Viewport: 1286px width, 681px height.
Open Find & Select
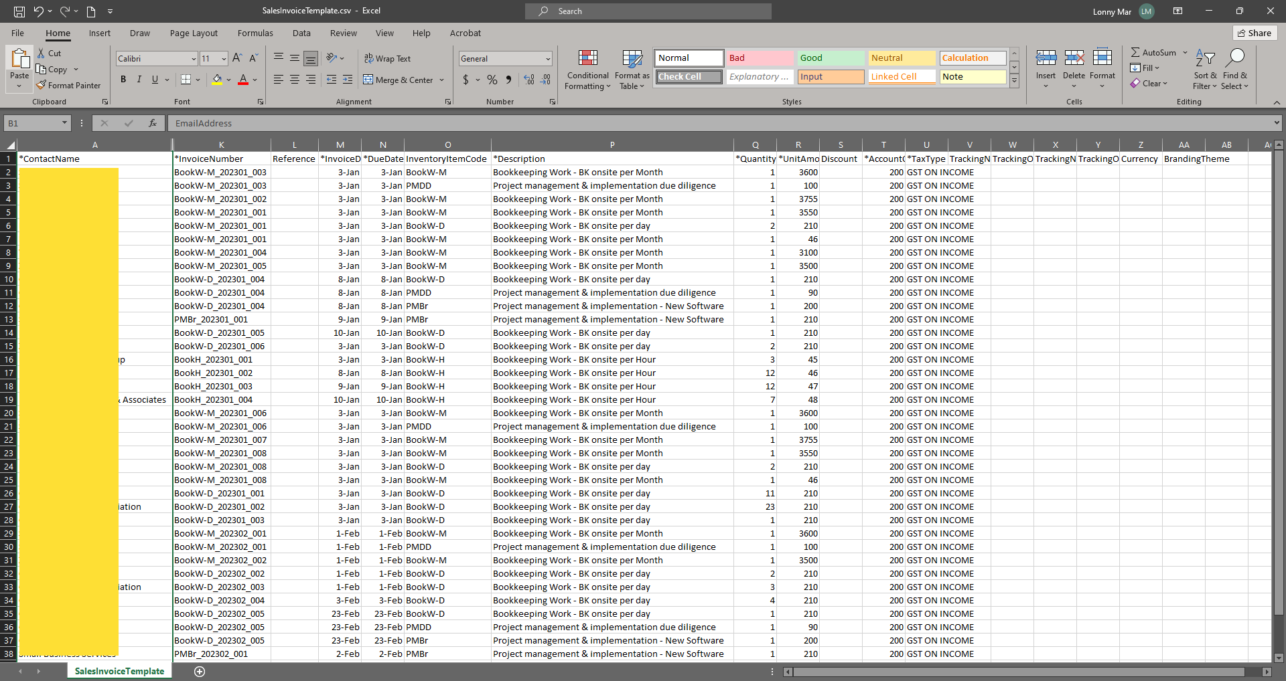[x=1235, y=70]
